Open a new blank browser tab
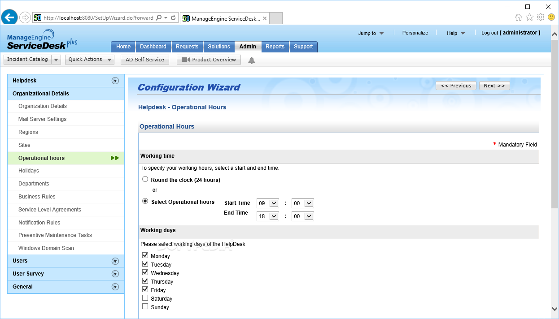The width and height of the screenshot is (559, 319). point(276,18)
